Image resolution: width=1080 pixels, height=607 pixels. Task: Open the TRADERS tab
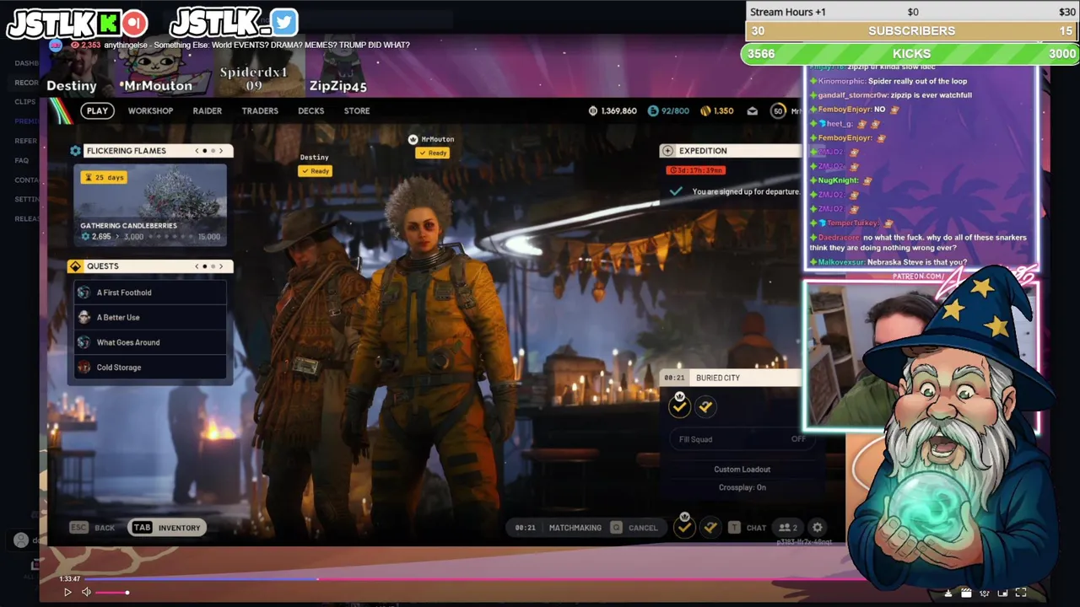(260, 110)
